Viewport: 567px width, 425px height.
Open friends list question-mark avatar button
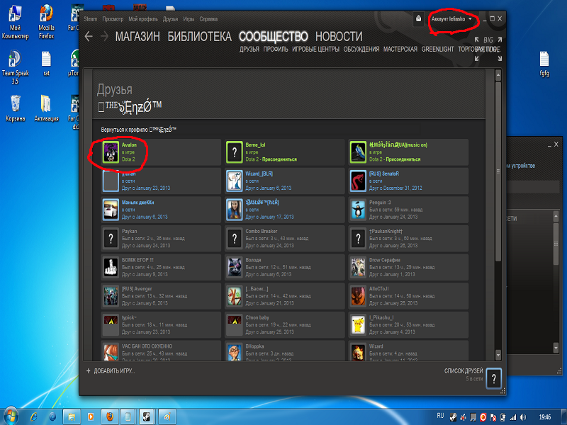click(x=493, y=378)
